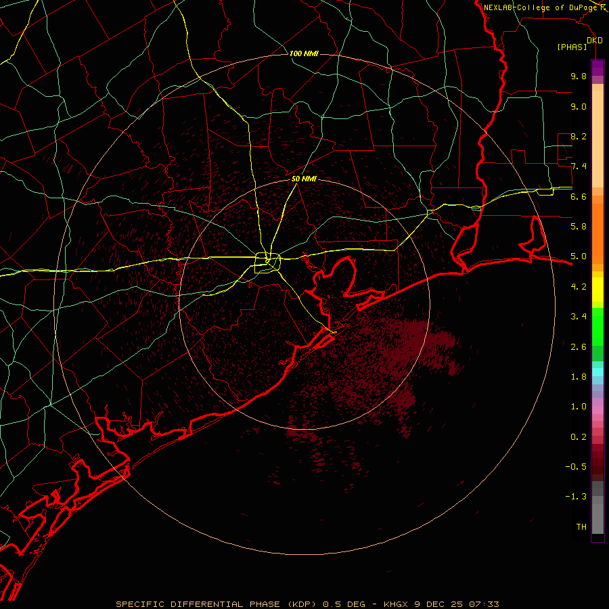Viewport: 609px width, 609px height.
Task: Select the 2.6 scale label
Action: tap(579, 347)
